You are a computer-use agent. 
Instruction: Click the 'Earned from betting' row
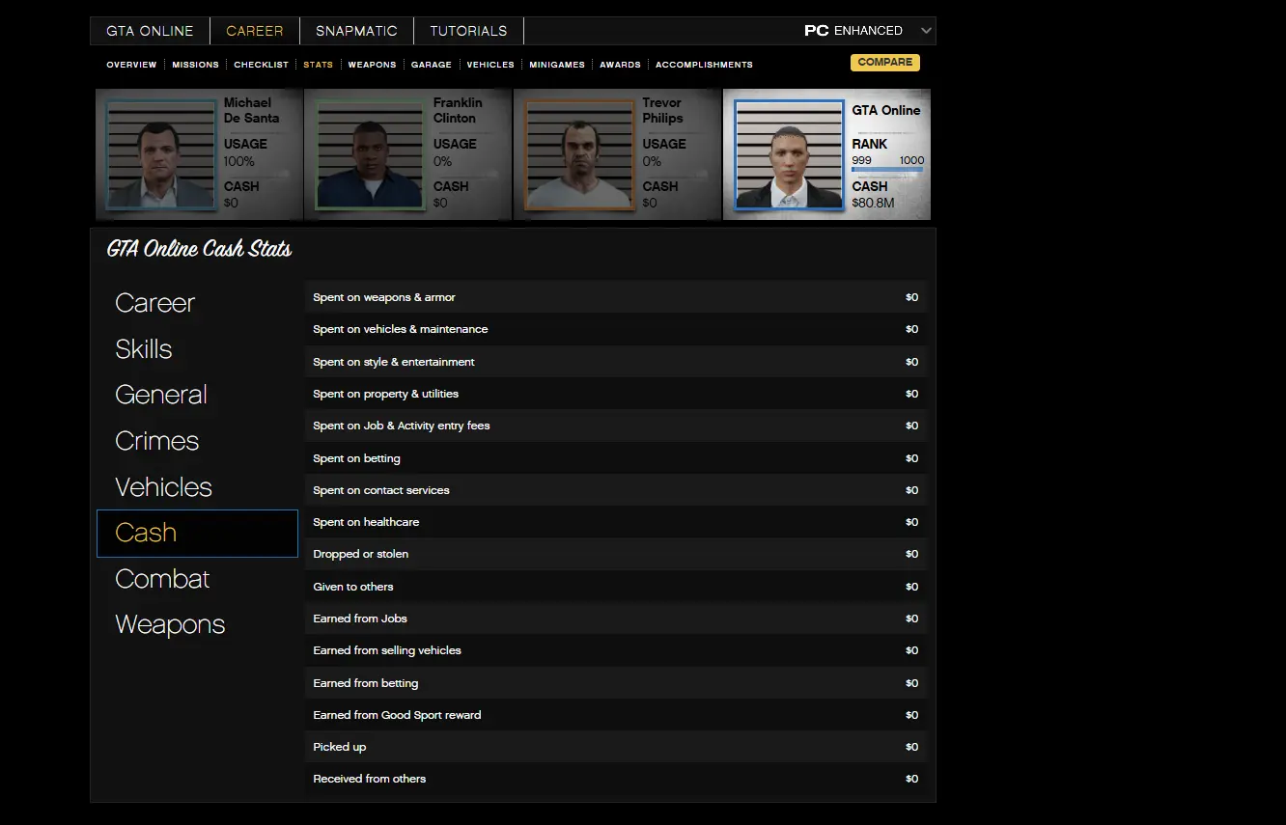pyautogui.click(x=616, y=683)
